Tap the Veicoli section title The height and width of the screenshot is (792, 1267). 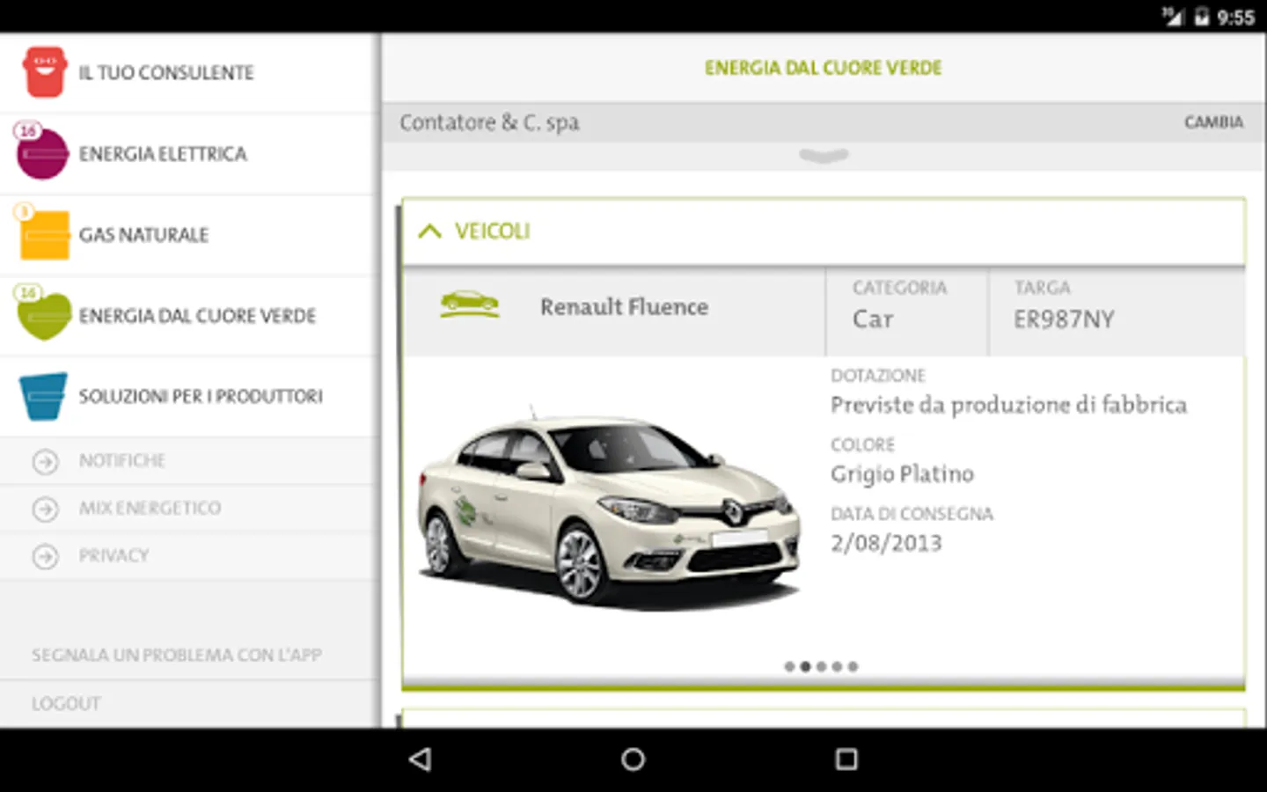coord(492,231)
